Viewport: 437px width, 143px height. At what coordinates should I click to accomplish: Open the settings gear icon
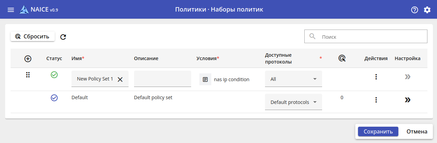(x=427, y=10)
